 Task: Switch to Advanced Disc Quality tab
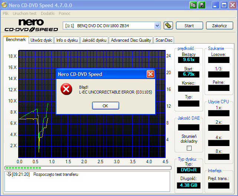pos(131,40)
